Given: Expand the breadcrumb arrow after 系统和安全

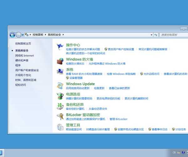Looking at the screenshot, I should pos(63,35).
